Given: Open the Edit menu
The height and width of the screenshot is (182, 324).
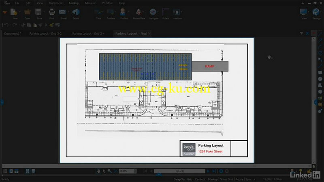Looking at the screenshot, I should pos(28,3).
